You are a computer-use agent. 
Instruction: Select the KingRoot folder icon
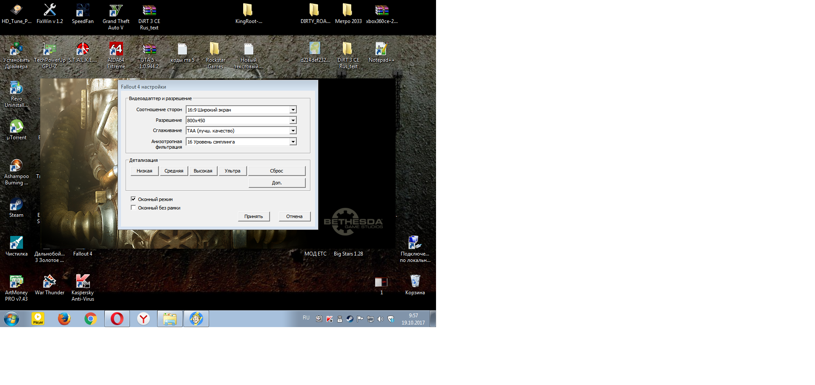coord(249,14)
